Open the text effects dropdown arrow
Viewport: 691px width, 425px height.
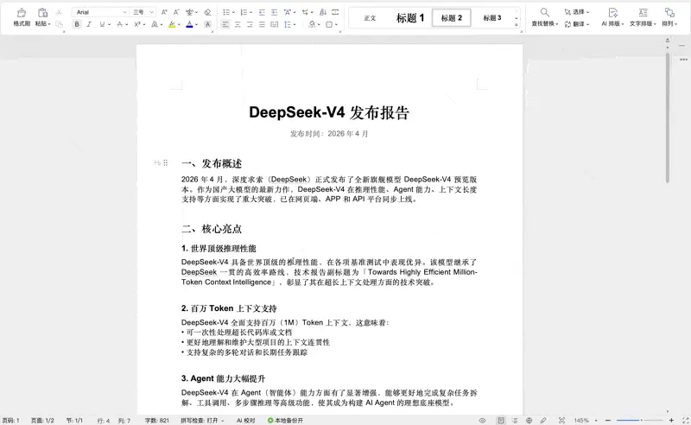coord(162,25)
